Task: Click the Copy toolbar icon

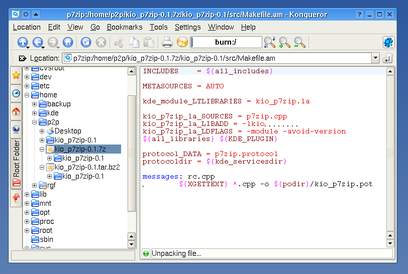Action: pyautogui.click(x=134, y=42)
